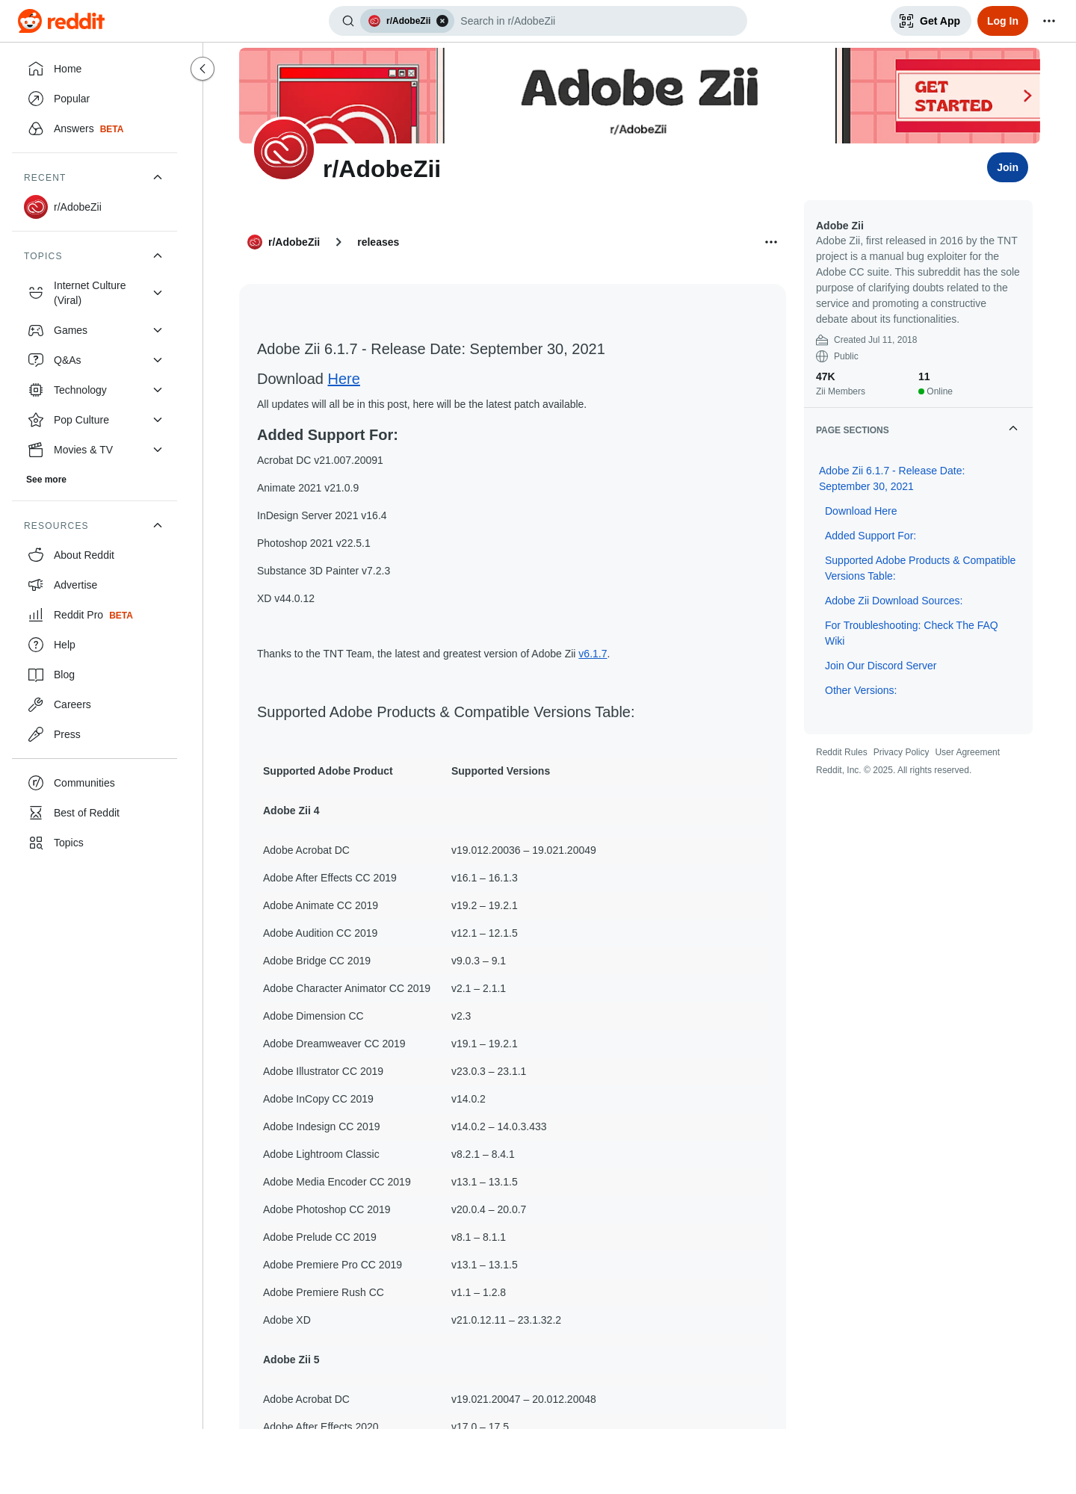This screenshot has width=1076, height=1494.
Task: Expand the Movies & TV topic
Action: 158,450
